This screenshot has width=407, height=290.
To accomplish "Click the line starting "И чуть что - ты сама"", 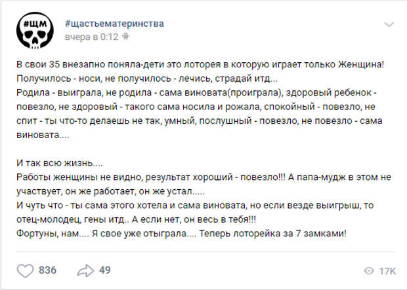I will tap(195, 206).
